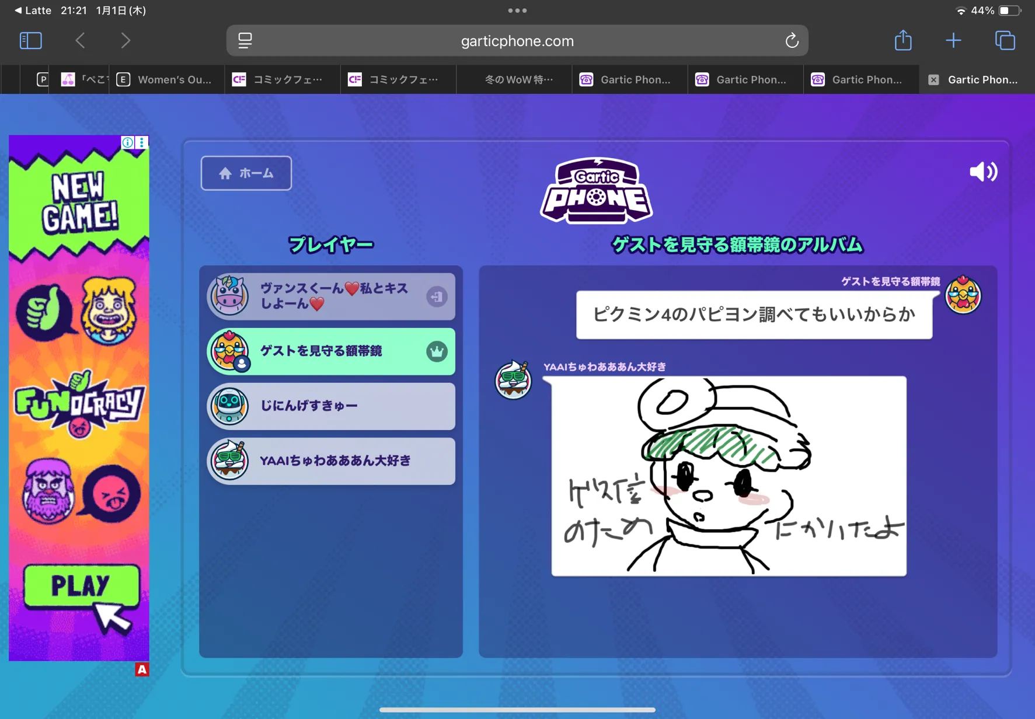Click the cow avatar of ヴァンスくーん
This screenshot has width=1035, height=719.
229,295
